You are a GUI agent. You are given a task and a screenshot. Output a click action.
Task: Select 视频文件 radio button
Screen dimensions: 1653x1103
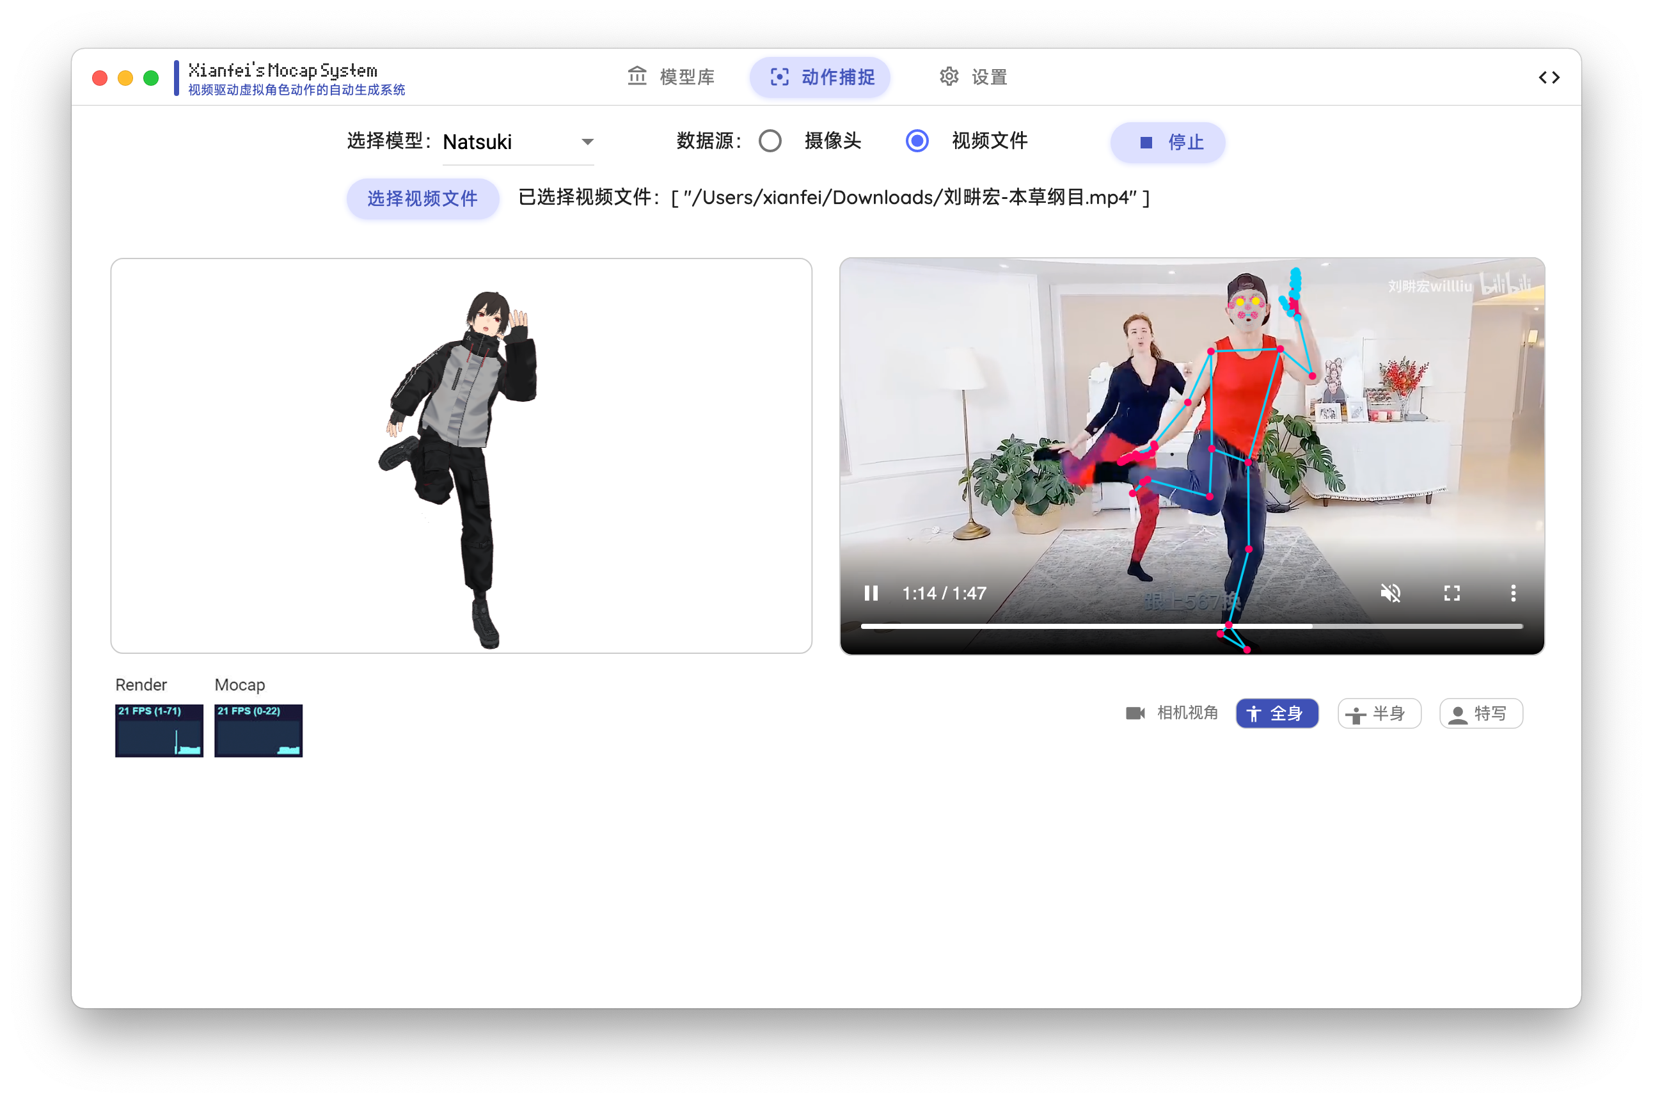point(917,141)
